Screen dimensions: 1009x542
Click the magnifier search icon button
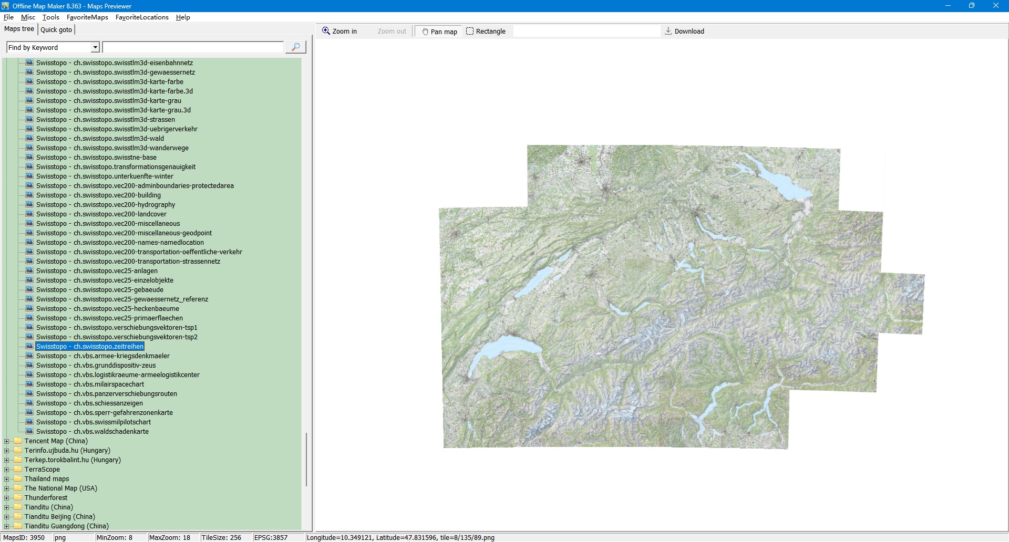pyautogui.click(x=295, y=47)
